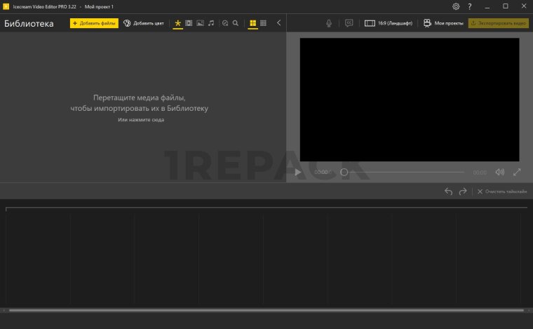Switch library to small grid view

point(263,23)
